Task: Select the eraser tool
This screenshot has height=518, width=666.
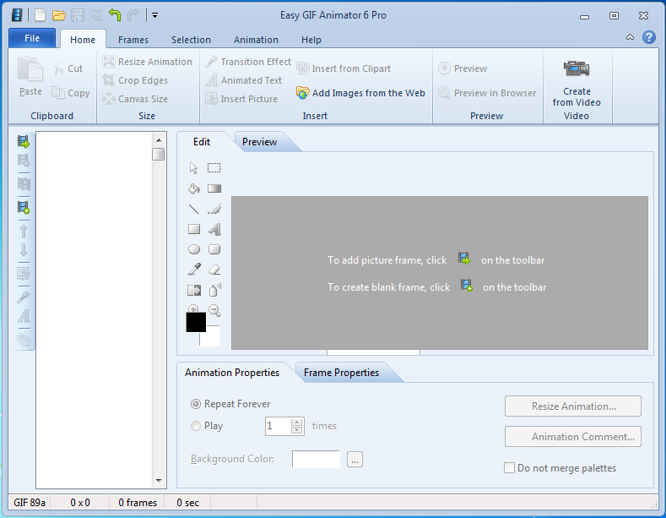Action: pyautogui.click(x=214, y=270)
